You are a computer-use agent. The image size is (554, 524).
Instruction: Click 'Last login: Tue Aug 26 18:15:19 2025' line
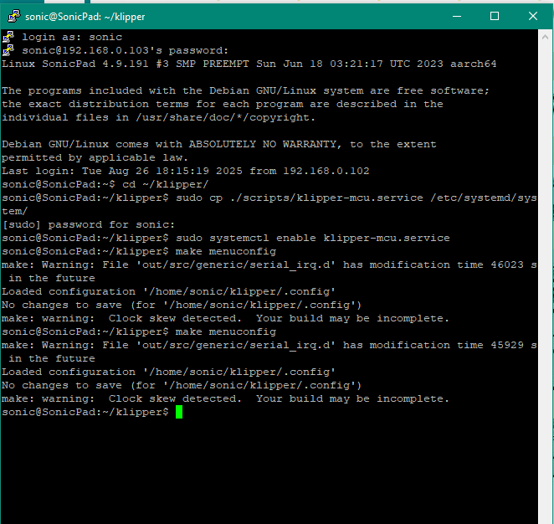[x=186, y=171]
